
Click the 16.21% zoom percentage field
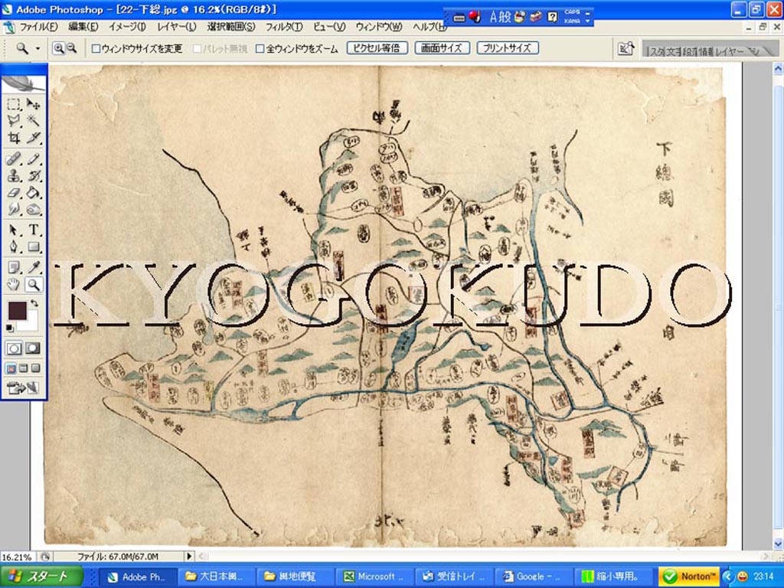(x=18, y=557)
